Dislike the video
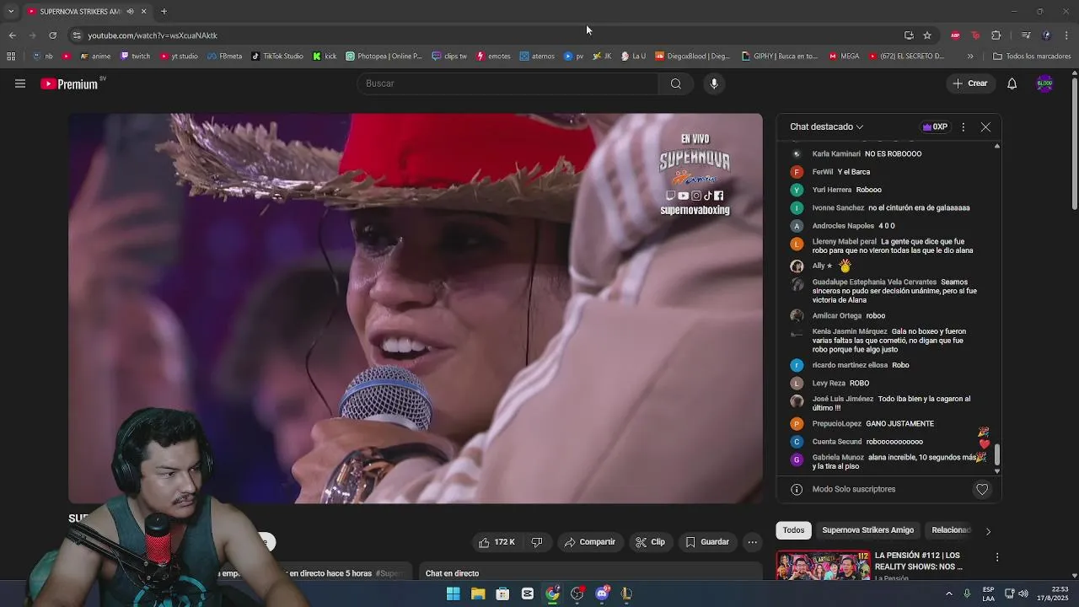This screenshot has height=607, width=1079. 537,542
